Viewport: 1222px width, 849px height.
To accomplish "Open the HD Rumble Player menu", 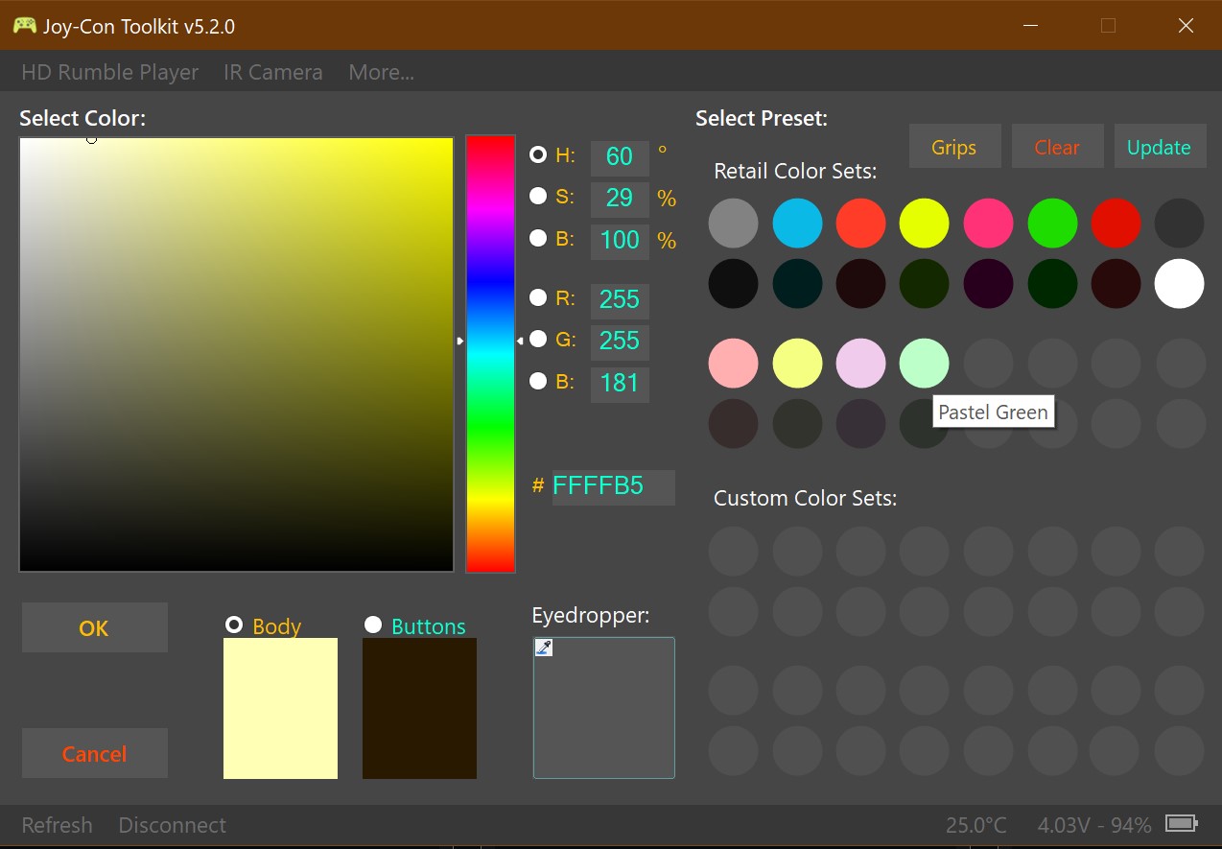I will pos(110,73).
